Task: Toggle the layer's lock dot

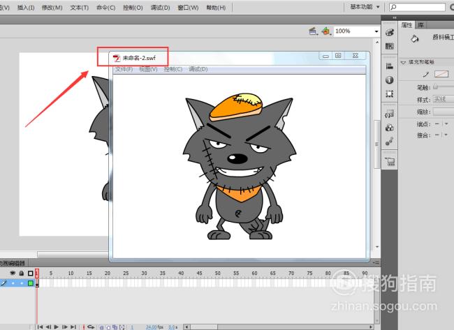Action: point(22,283)
